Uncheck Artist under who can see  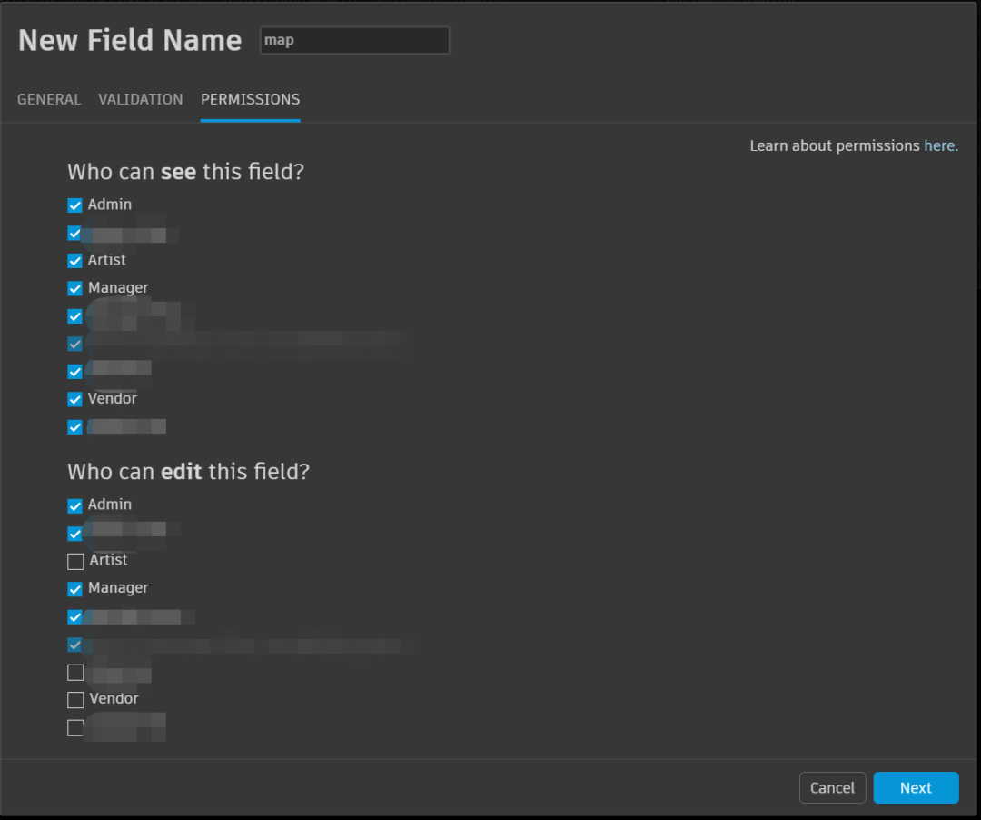[x=75, y=261]
